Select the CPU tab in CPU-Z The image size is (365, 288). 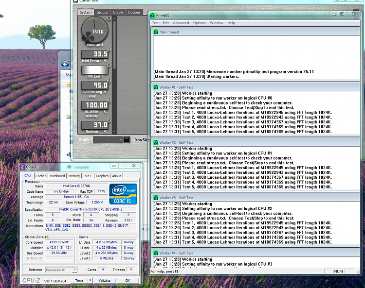coord(27,176)
